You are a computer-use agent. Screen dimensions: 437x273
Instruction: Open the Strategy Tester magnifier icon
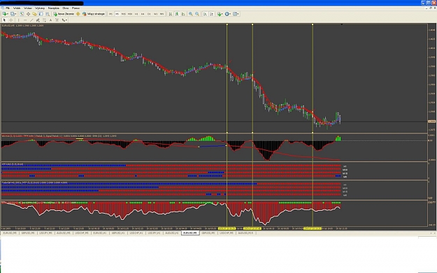click(48, 14)
